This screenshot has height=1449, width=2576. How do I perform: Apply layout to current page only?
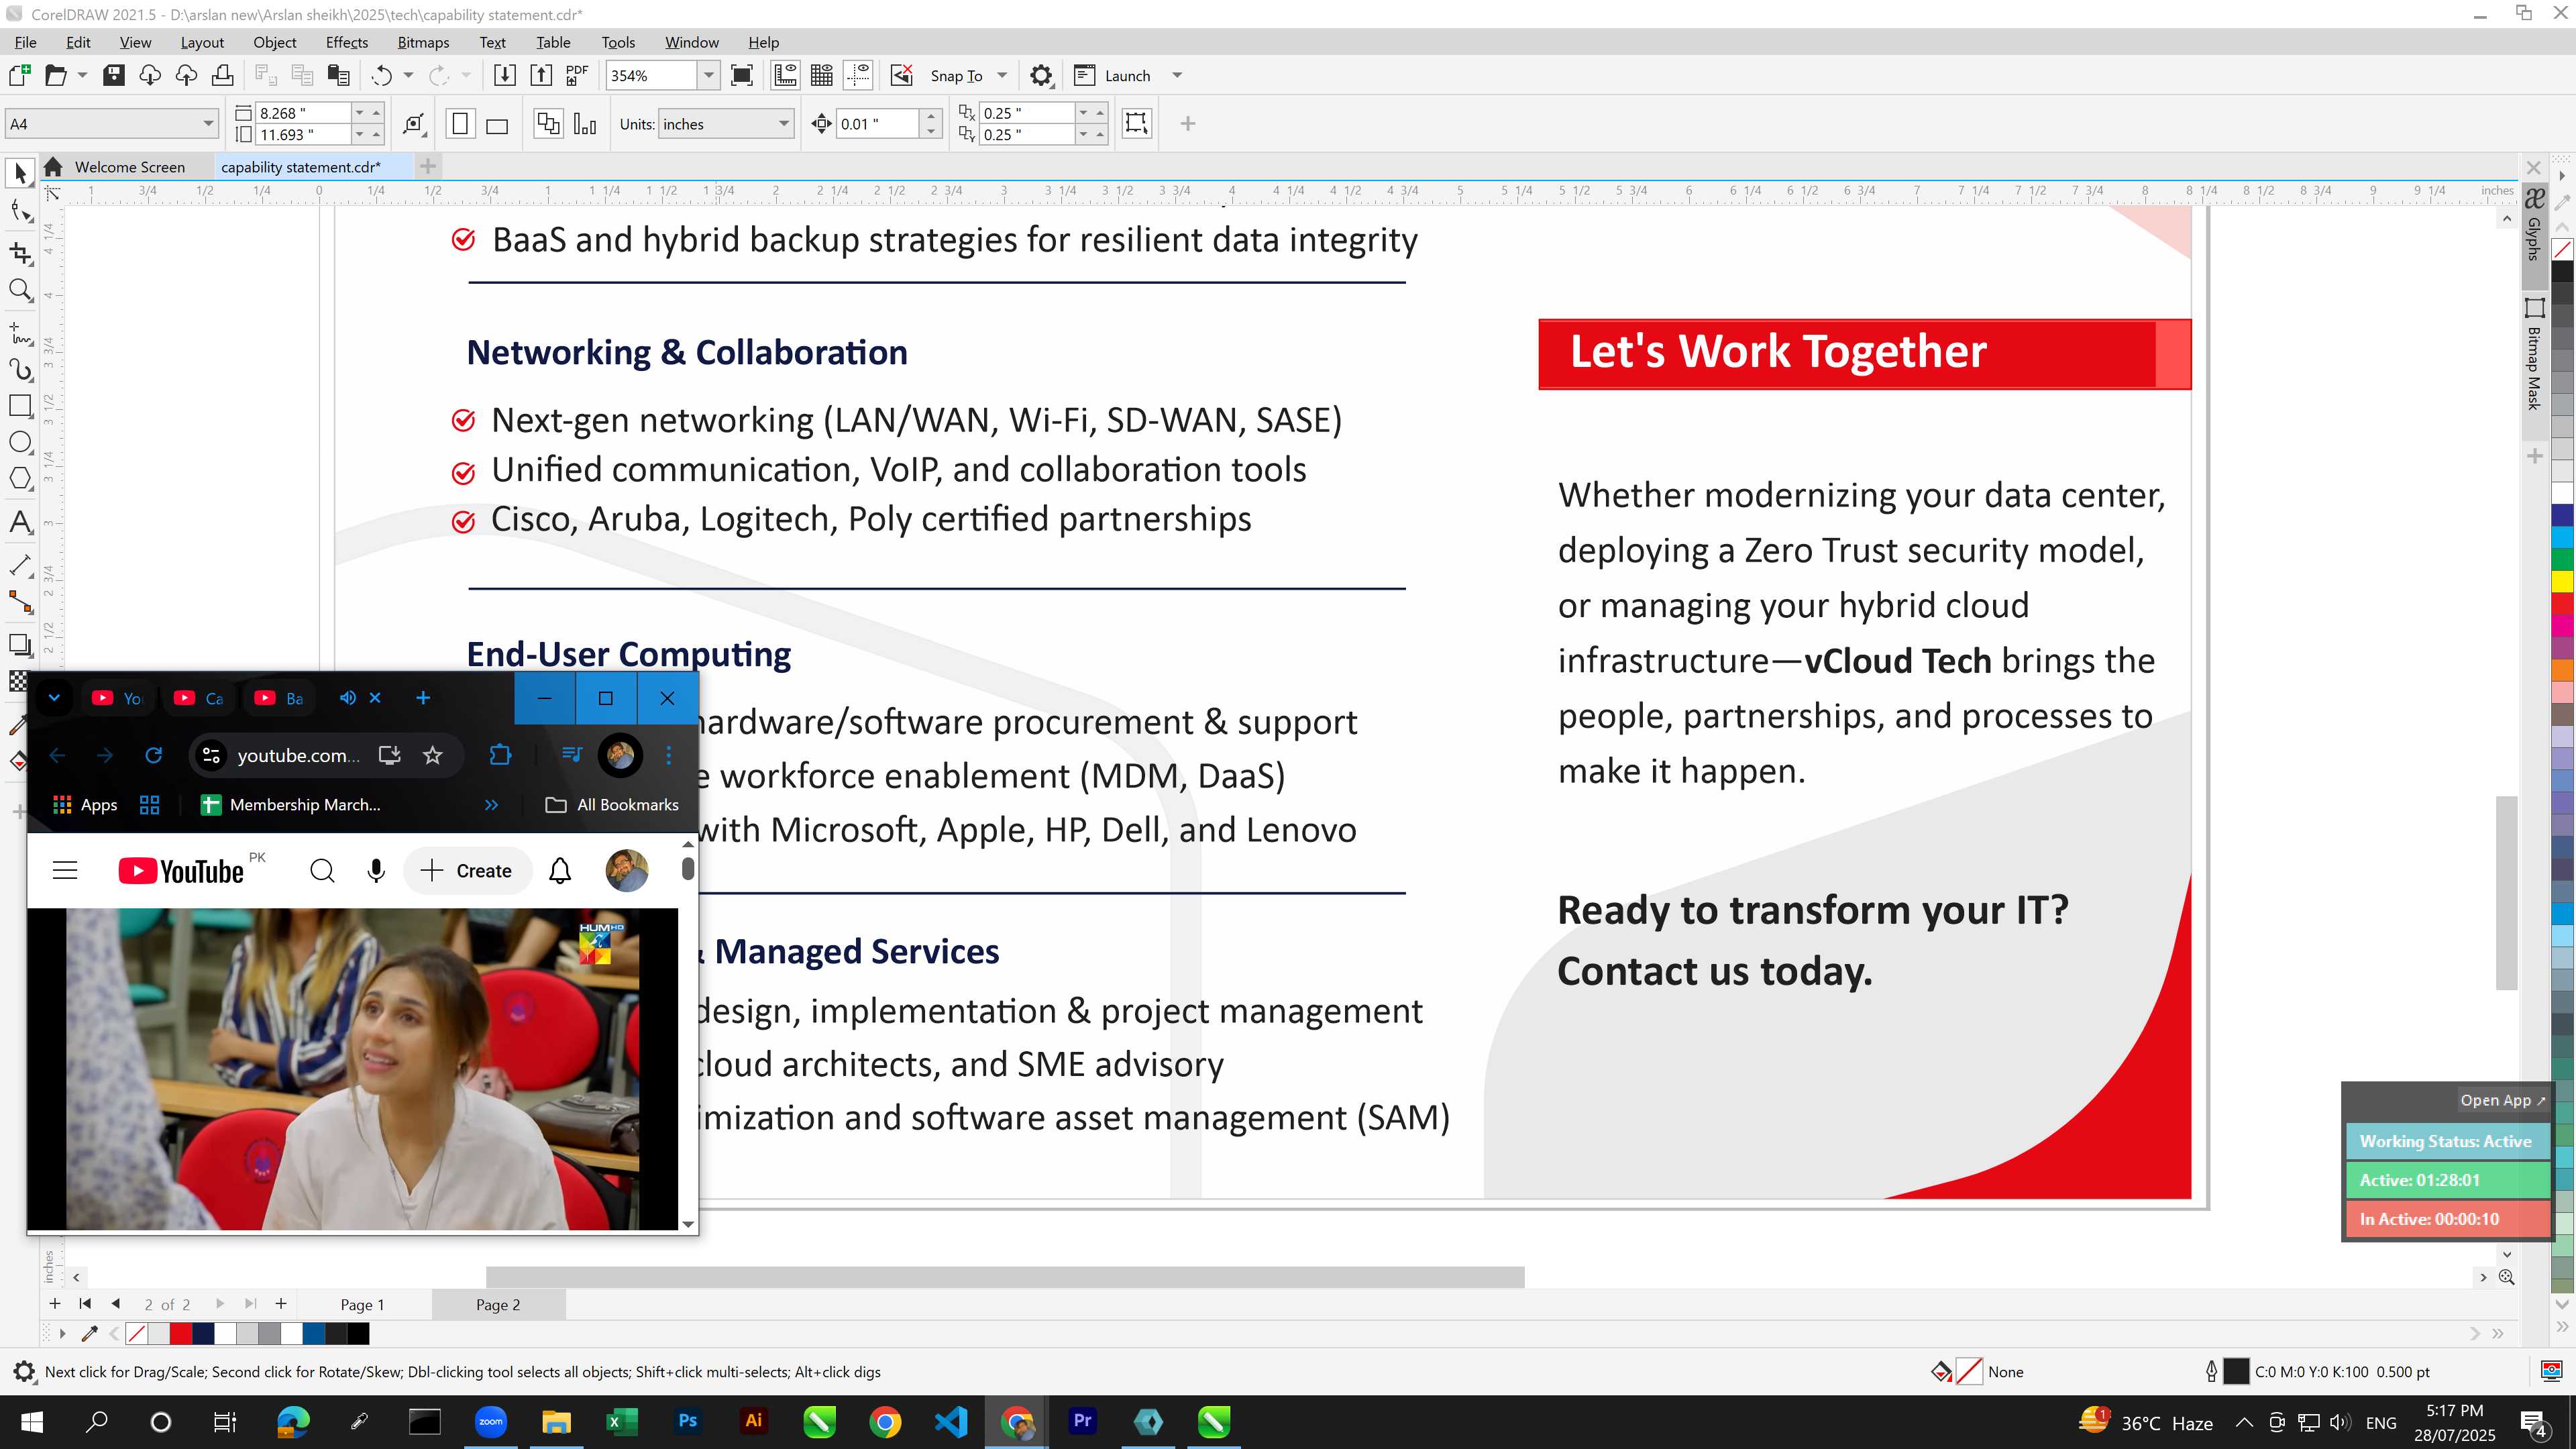585,124
